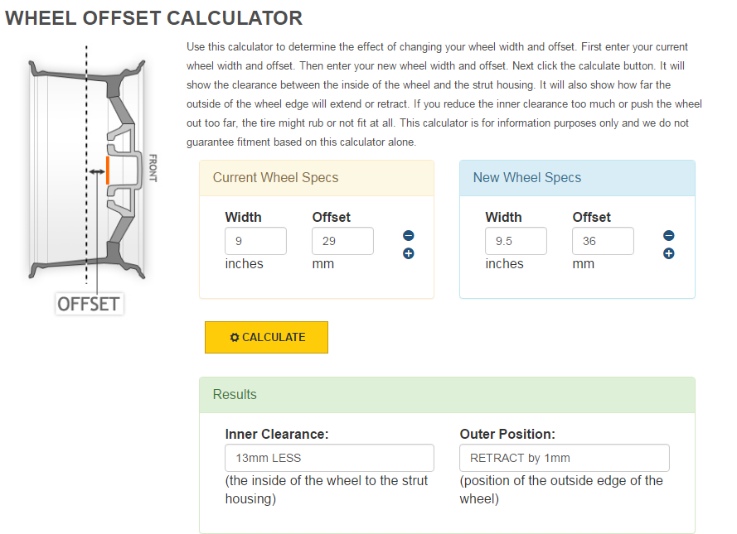This screenshot has height=534, width=737.
Task: Focus the current wheel Width field
Action: (255, 242)
